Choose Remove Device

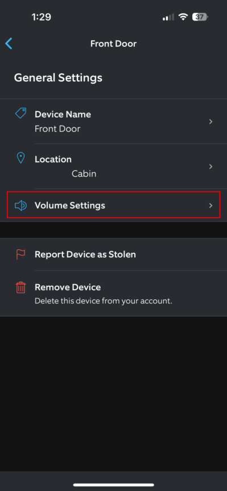coord(114,293)
